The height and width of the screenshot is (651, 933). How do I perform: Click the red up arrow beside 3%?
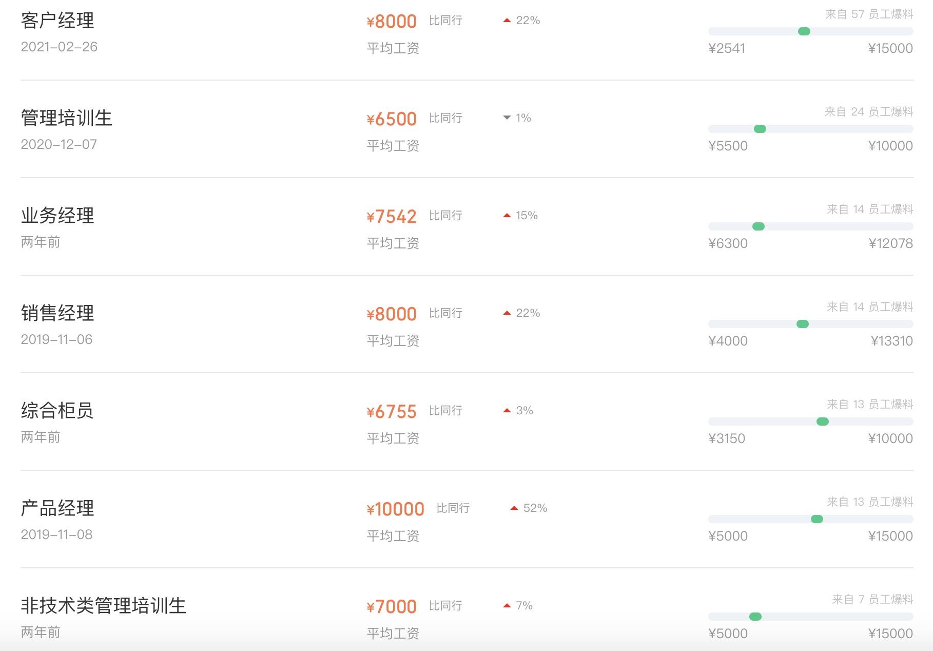[507, 411]
